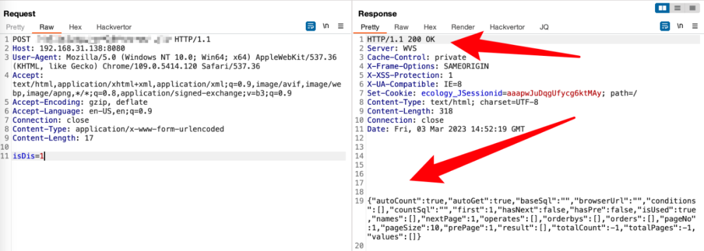Click the isDis=1 request body line
This screenshot has width=704, height=251.
tap(179, 156)
